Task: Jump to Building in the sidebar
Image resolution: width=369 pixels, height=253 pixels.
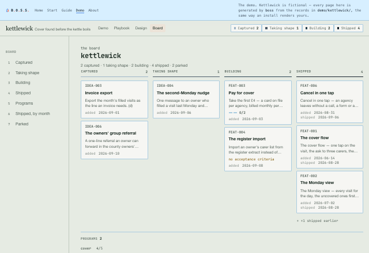Action: [x=22, y=83]
